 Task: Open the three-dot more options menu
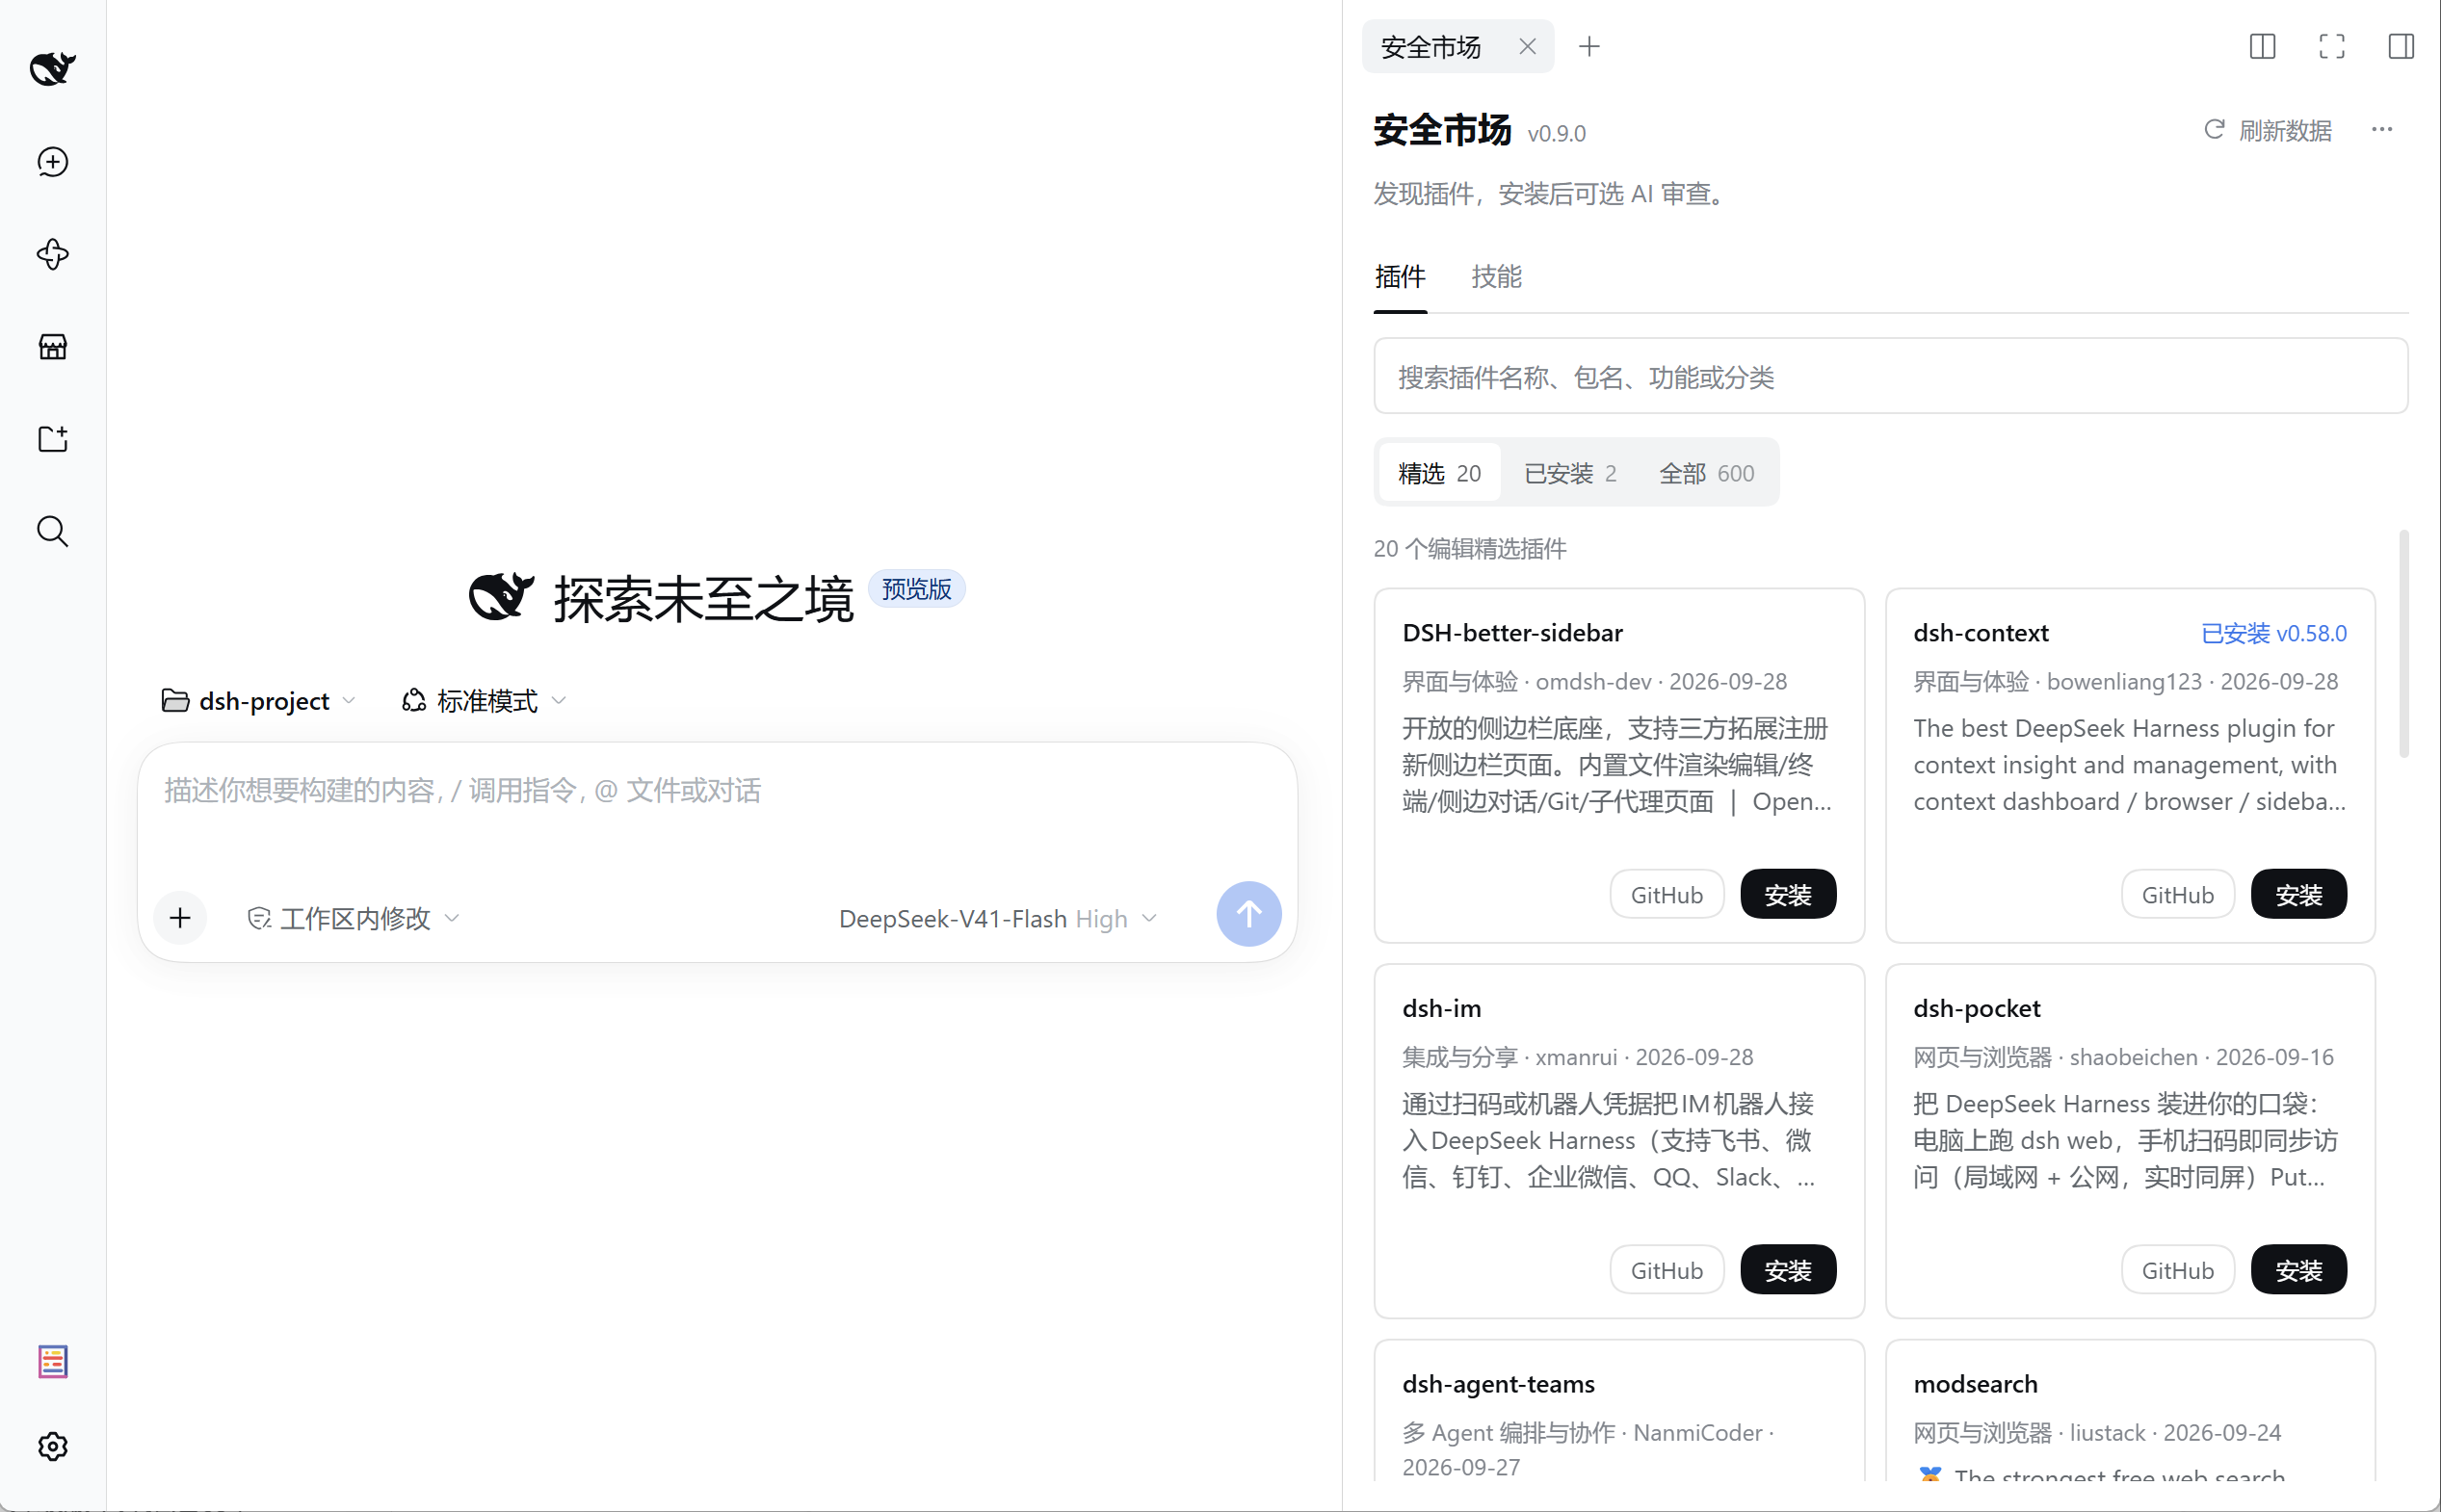[2382, 129]
